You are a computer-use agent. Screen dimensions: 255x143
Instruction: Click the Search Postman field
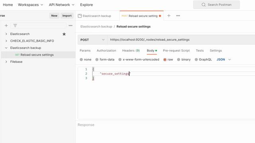216,5
